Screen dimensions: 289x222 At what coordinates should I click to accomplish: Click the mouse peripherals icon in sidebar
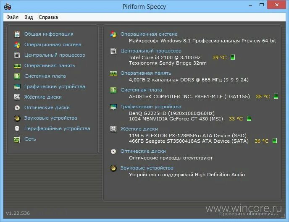[x=17, y=129]
